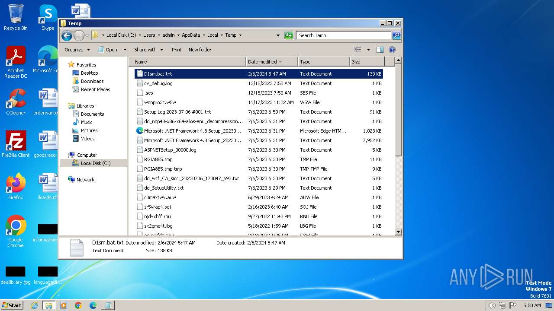Image resolution: width=554 pixels, height=311 pixels.
Task: Click Chrome icon in the taskbar
Action: pyautogui.click(x=78, y=305)
